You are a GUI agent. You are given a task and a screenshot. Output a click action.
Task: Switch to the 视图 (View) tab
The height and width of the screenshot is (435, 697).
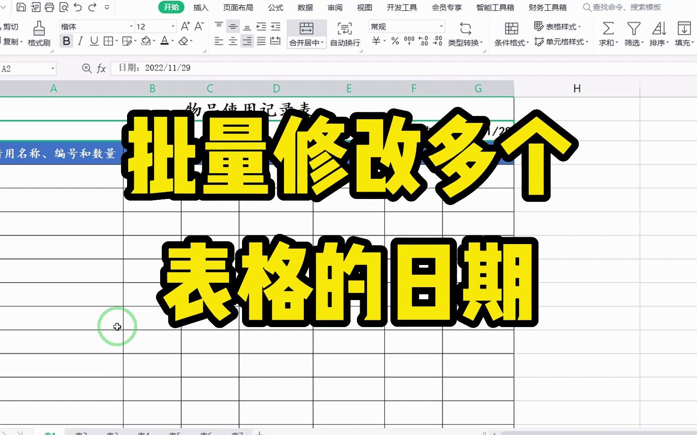pos(364,7)
